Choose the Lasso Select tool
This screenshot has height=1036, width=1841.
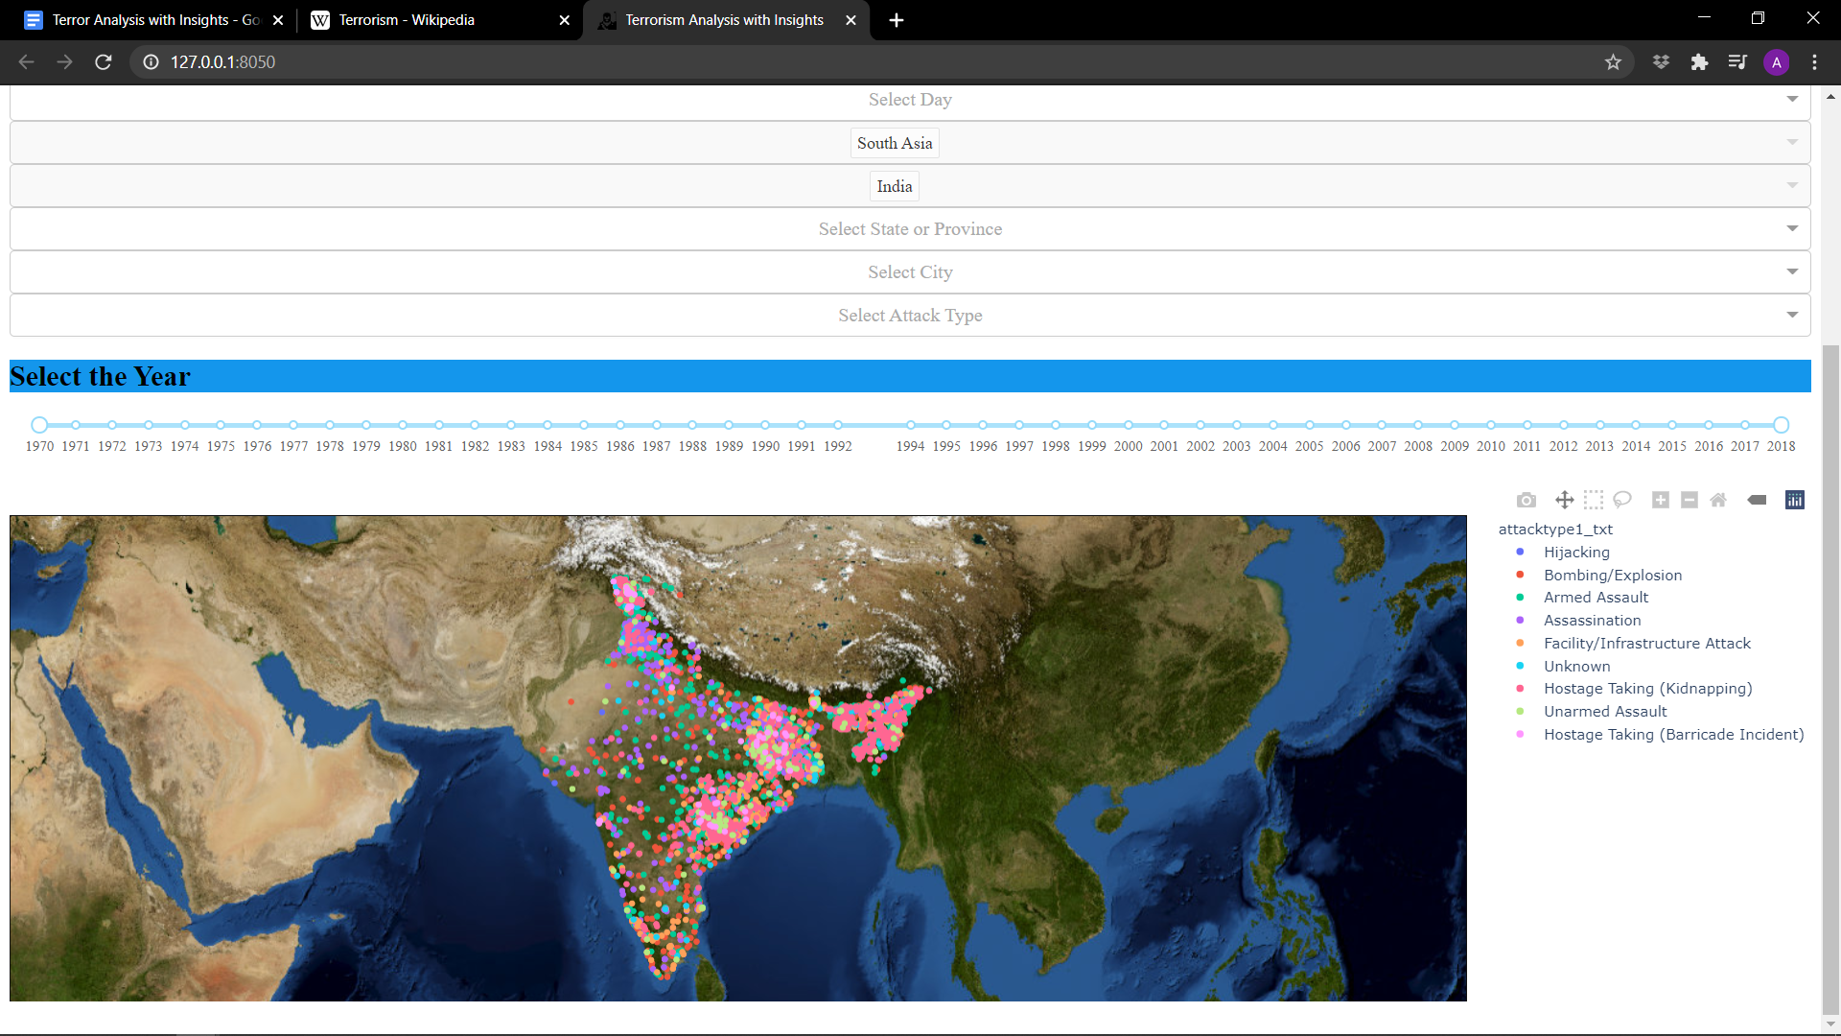tap(1622, 500)
